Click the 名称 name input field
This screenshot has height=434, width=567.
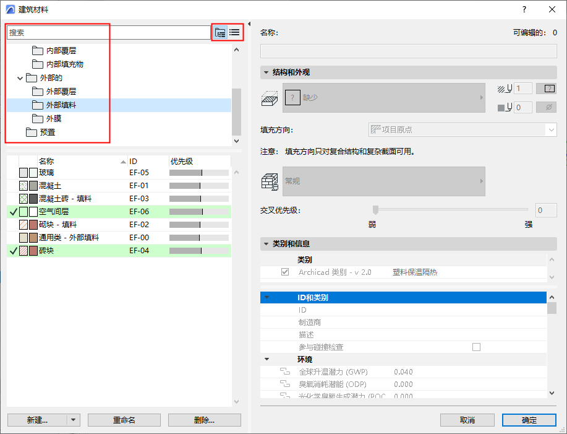pos(408,51)
